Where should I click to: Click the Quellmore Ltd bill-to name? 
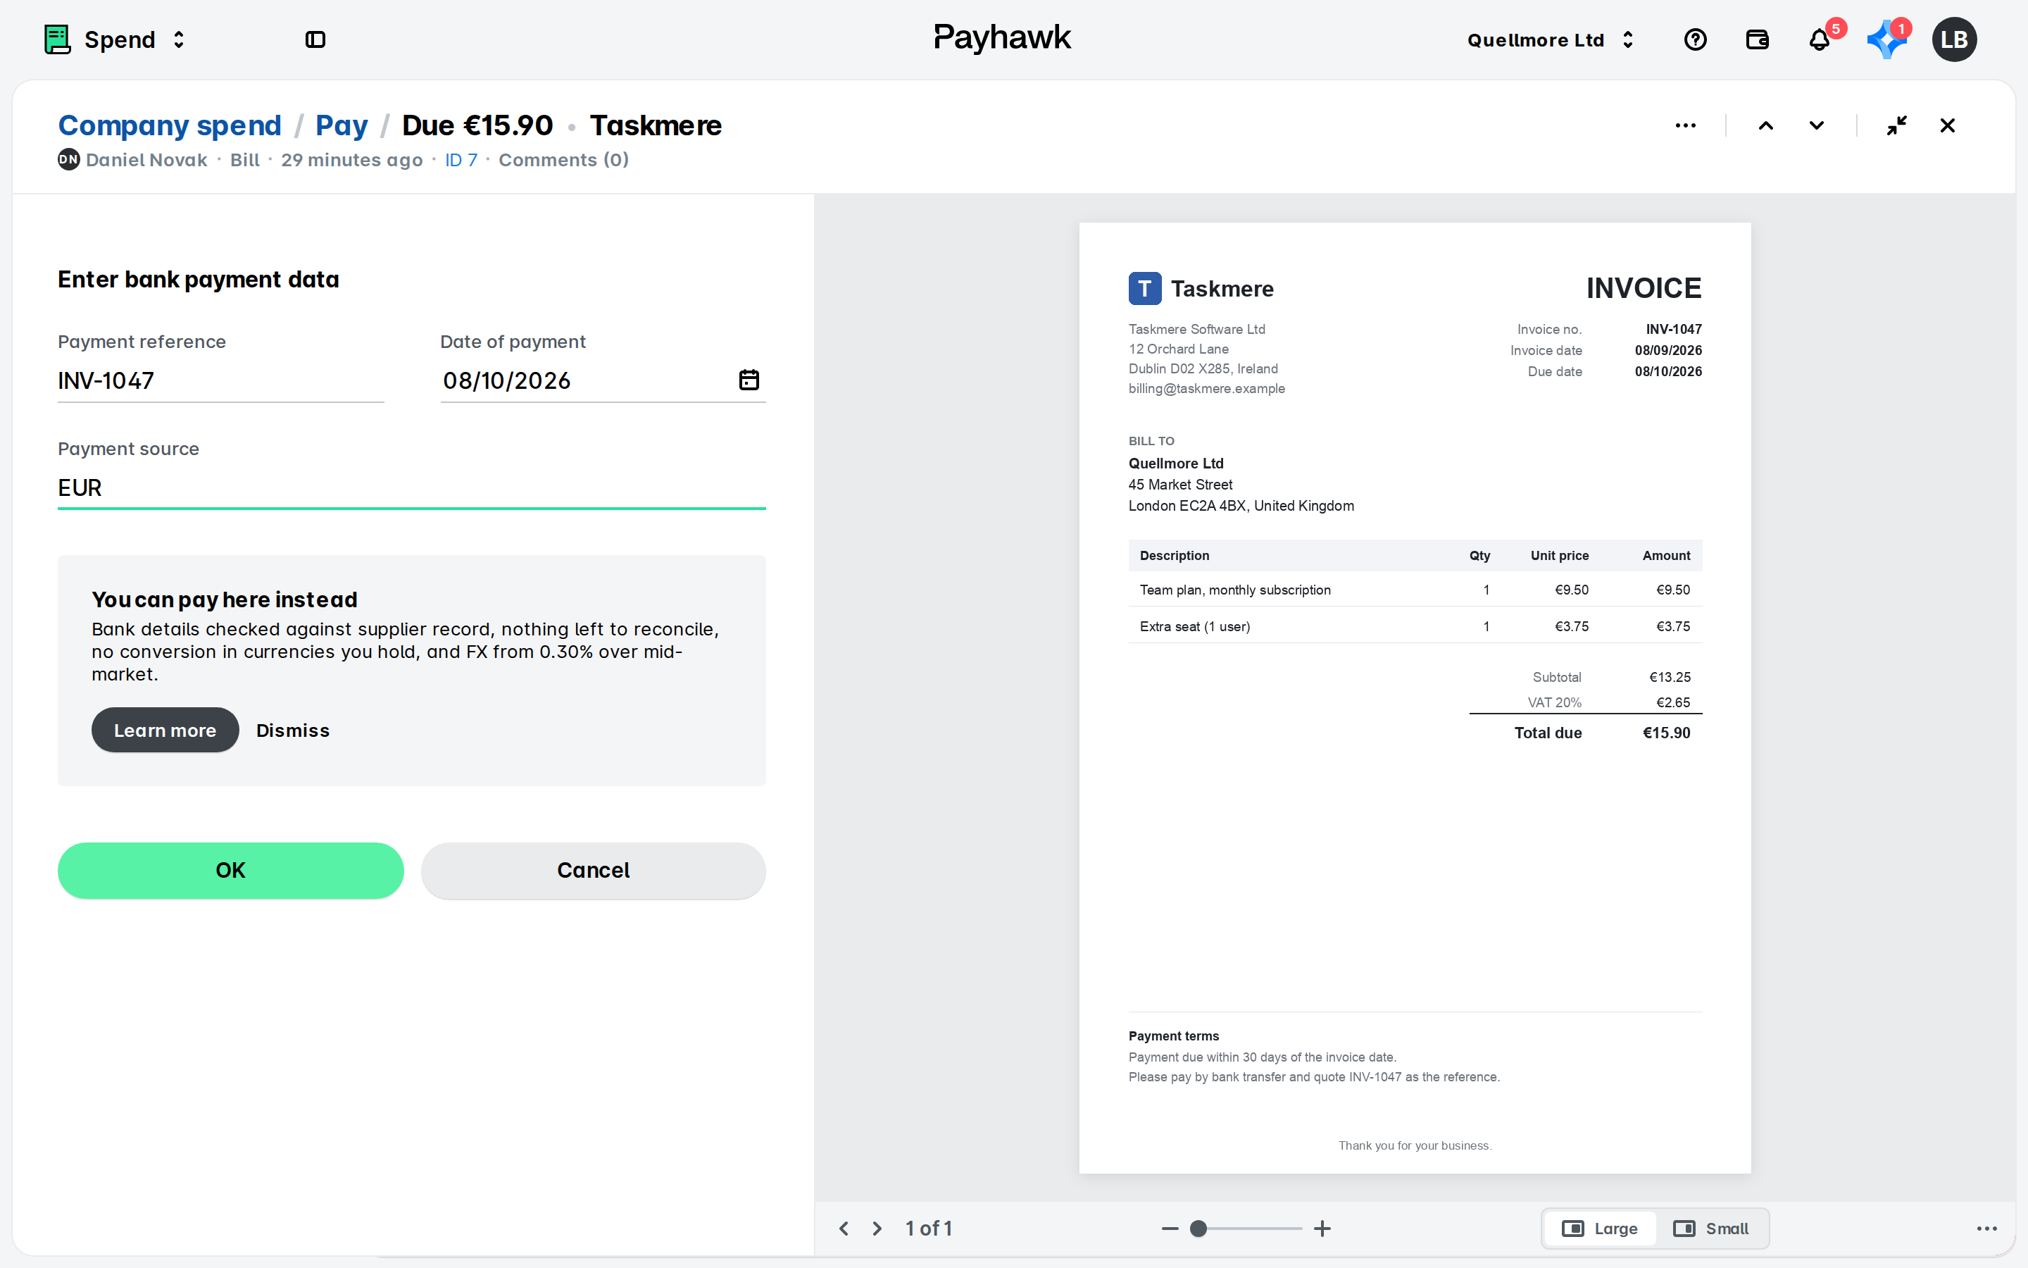(1176, 463)
